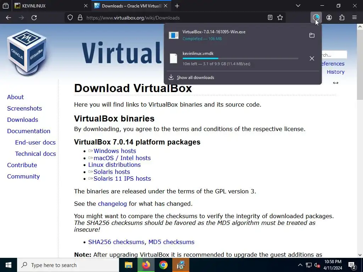Image resolution: width=363 pixels, height=272 pixels.
Task: Click the Firefox taskbar icon
Action: point(146,265)
